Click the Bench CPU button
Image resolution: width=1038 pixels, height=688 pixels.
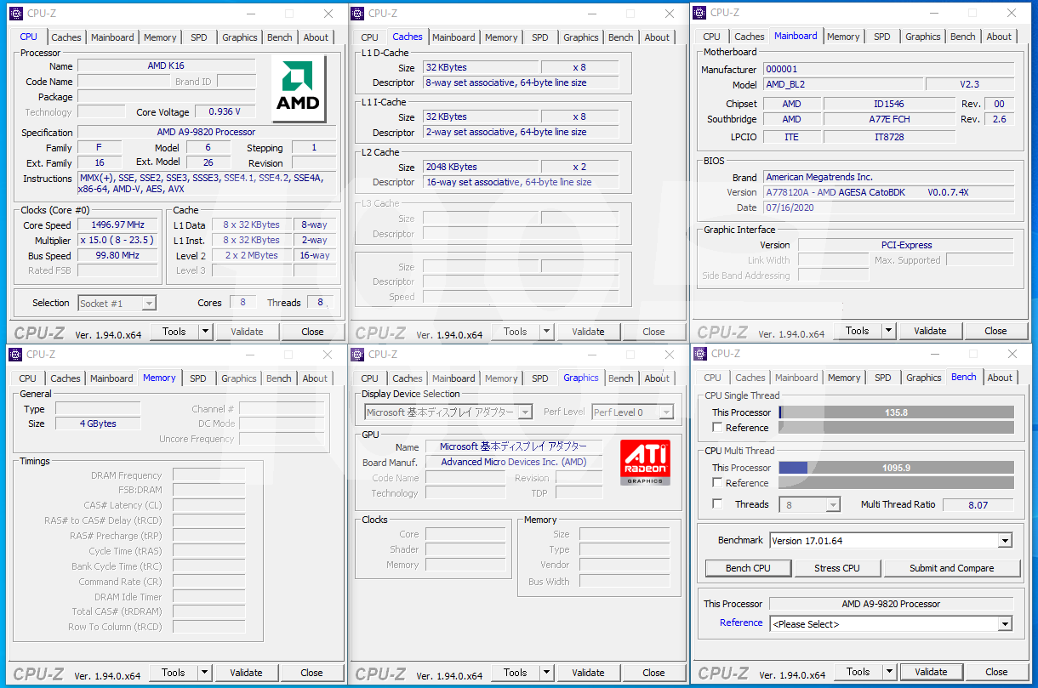(749, 568)
